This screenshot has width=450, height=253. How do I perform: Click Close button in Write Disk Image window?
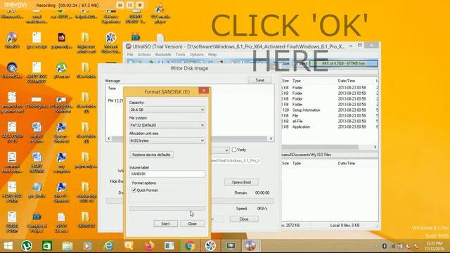click(x=244, y=219)
